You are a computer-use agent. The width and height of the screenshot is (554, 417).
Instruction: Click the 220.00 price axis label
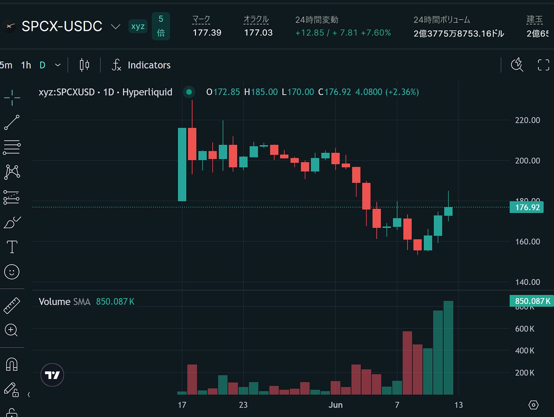pos(527,120)
